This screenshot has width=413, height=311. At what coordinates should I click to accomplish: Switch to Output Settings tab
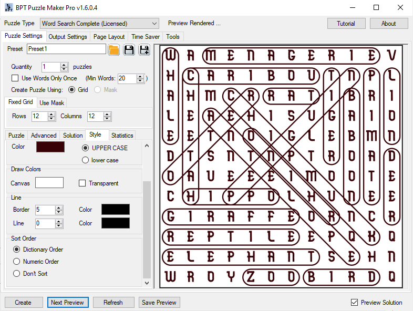point(68,37)
